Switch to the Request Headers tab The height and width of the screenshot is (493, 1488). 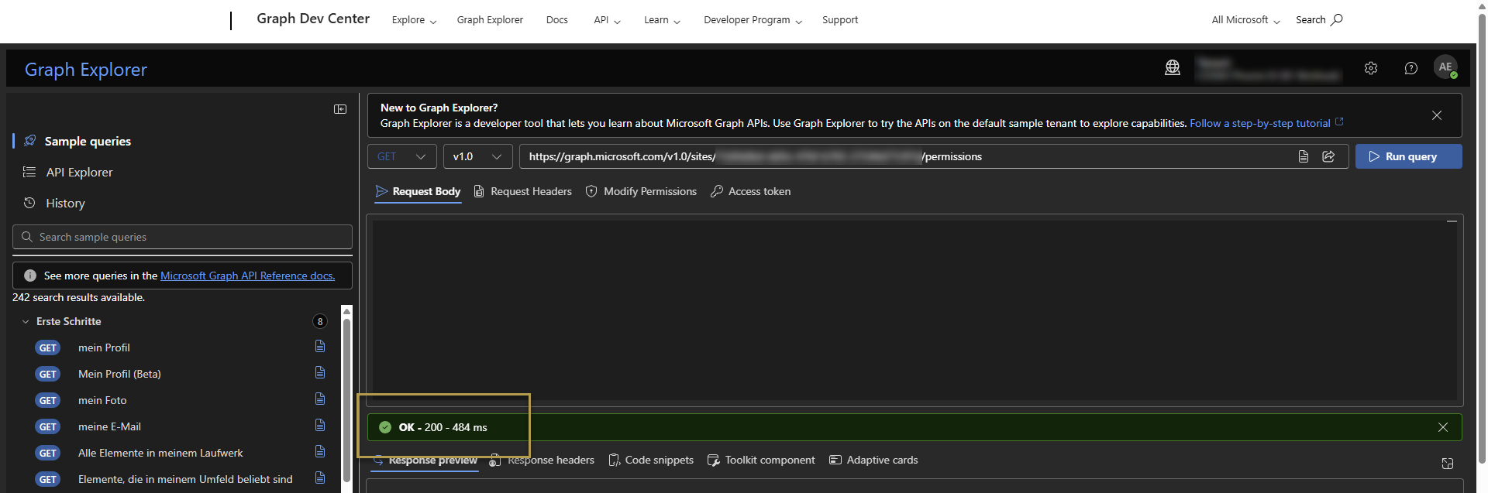pos(523,191)
